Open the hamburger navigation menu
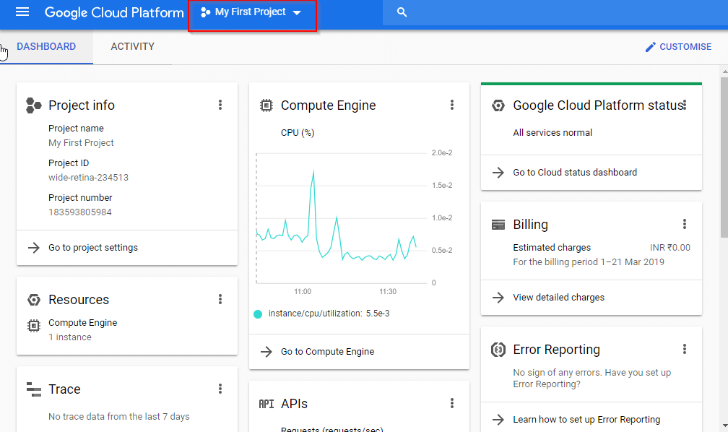728x432 pixels. tap(22, 12)
